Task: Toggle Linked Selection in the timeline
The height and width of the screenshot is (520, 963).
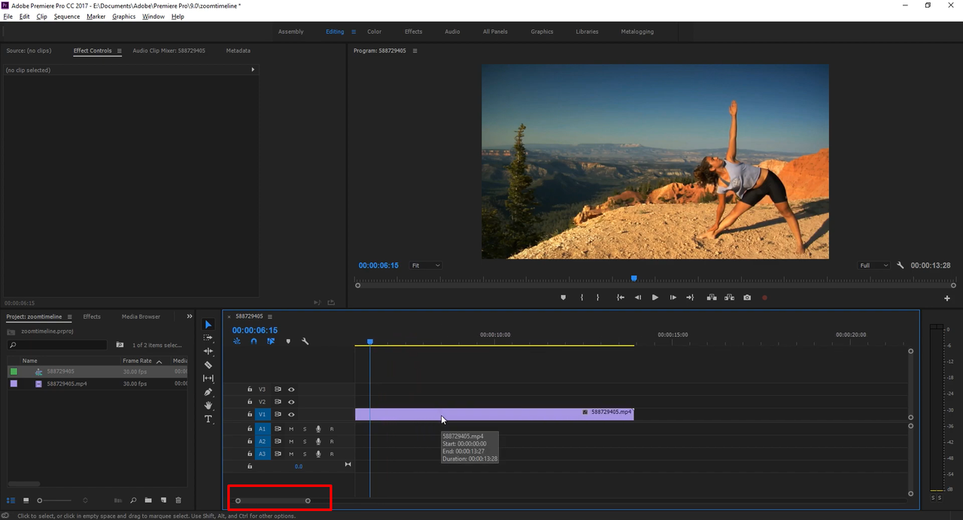Action: tap(271, 341)
